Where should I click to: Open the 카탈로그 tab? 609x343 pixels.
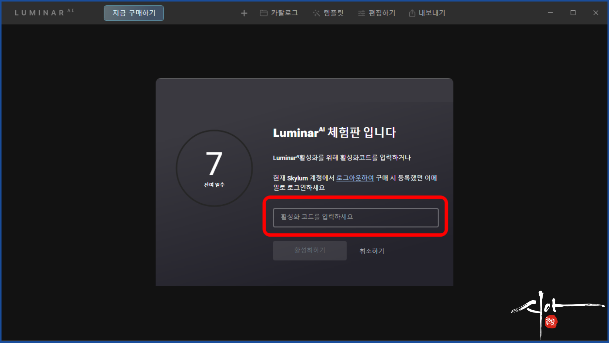279,13
